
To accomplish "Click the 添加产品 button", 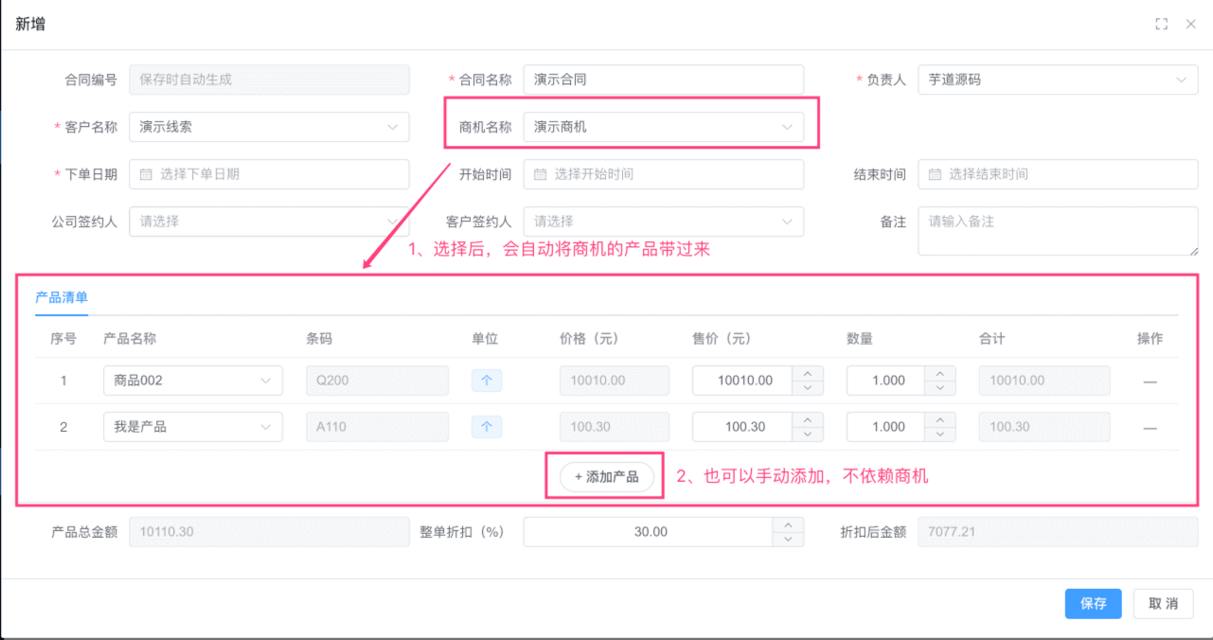I will click(604, 477).
